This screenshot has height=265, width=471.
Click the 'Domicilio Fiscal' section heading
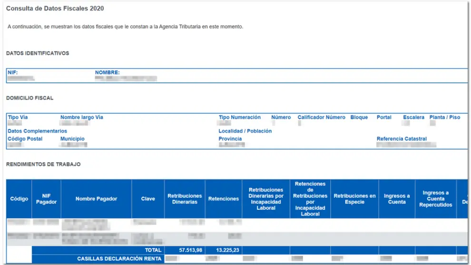click(29, 98)
